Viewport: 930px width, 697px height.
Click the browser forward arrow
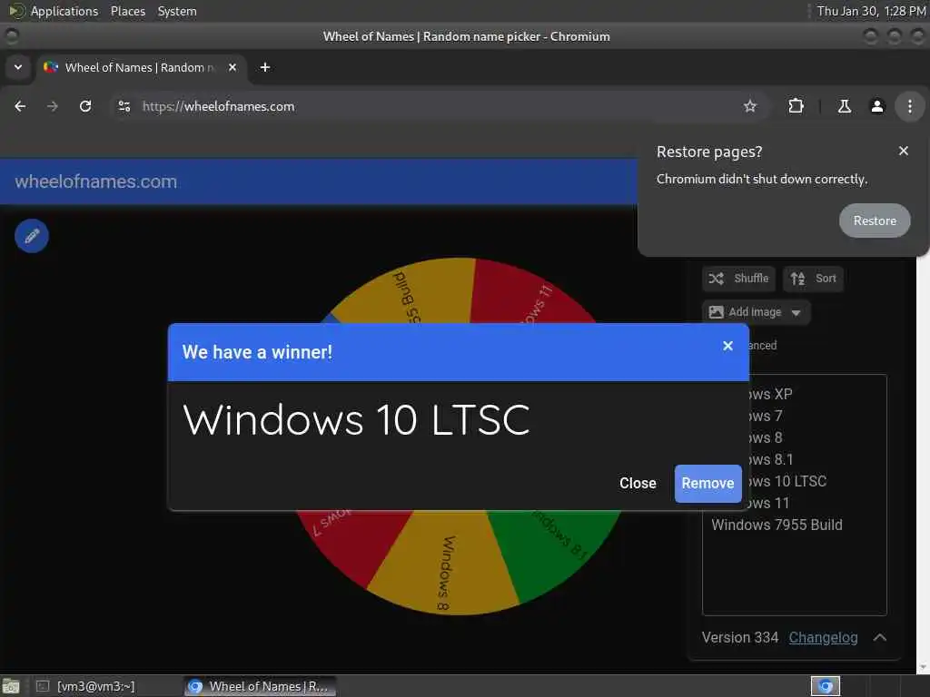(x=53, y=106)
